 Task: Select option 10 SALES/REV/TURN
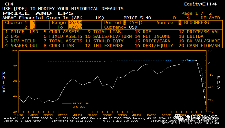click(108, 36)
